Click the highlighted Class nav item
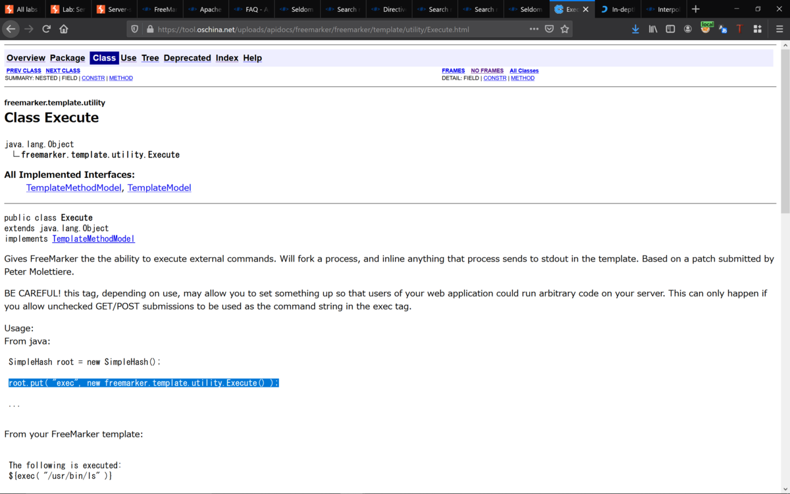Image resolution: width=790 pixels, height=494 pixels. 104,58
